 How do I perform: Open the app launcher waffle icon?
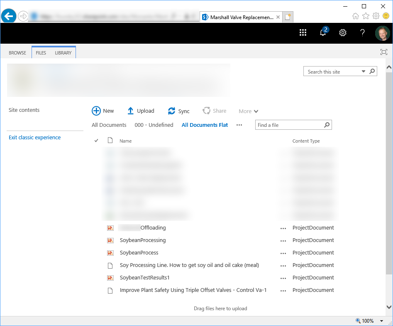[303, 33]
